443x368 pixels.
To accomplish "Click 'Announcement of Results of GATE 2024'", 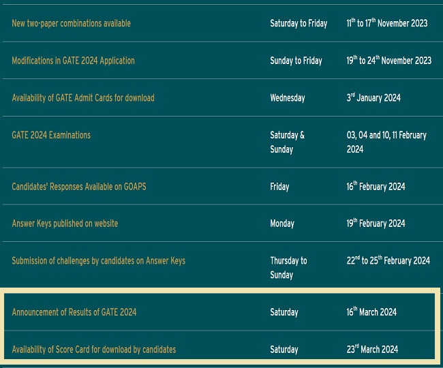I will click(x=74, y=312).
